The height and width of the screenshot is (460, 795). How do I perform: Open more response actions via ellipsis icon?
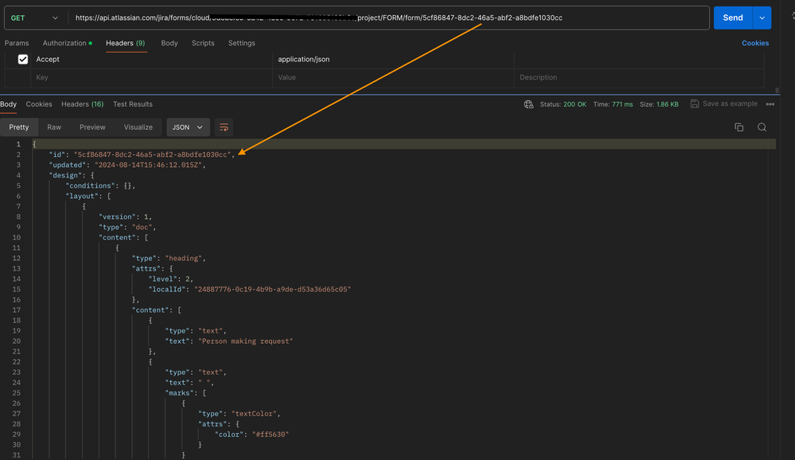click(770, 103)
